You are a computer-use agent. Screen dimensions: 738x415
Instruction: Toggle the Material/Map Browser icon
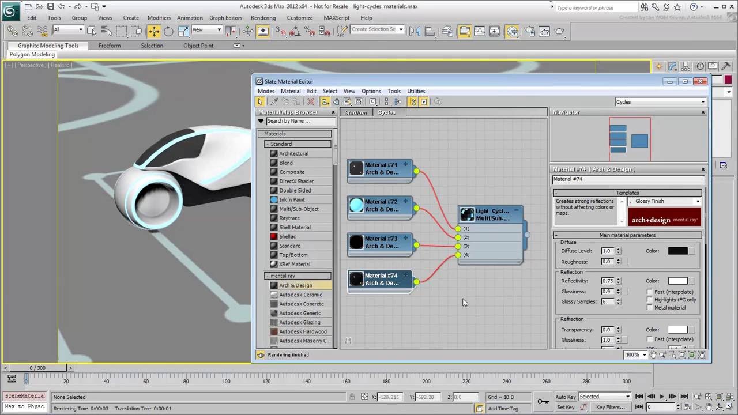[x=413, y=101]
